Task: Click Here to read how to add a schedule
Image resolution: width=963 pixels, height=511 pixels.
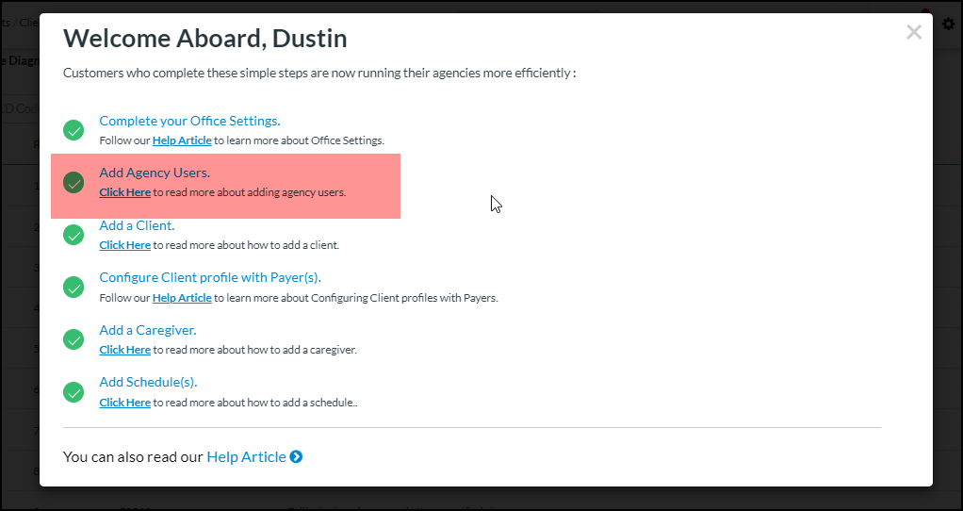Action: point(125,403)
